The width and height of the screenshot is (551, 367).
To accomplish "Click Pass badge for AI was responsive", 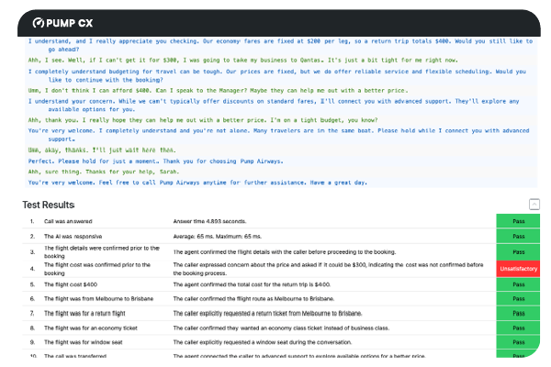I will [x=518, y=237].
